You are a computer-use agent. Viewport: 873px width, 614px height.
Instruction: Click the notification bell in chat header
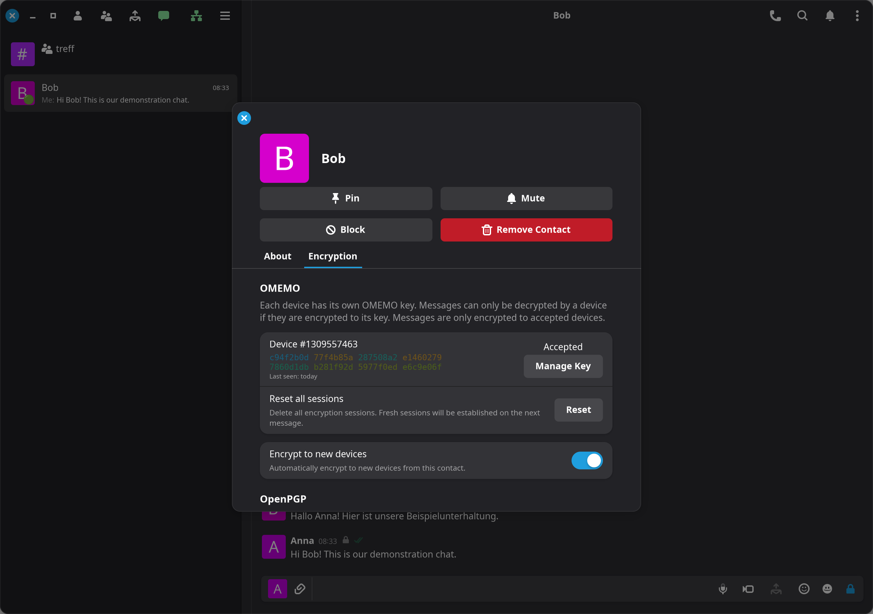click(x=830, y=16)
